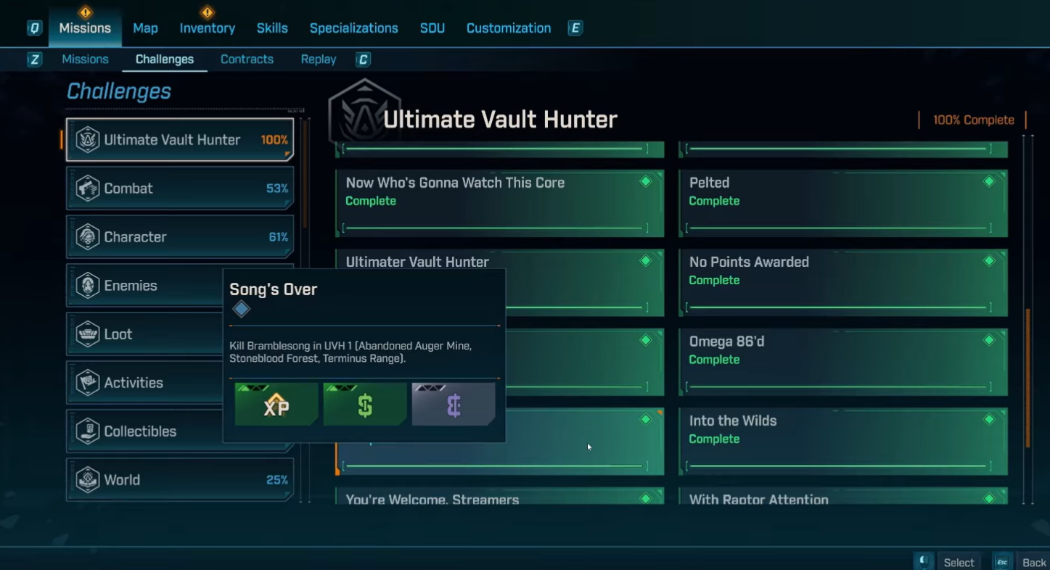Switch to the Contracts sub-tab
1050x570 pixels.
coord(247,59)
